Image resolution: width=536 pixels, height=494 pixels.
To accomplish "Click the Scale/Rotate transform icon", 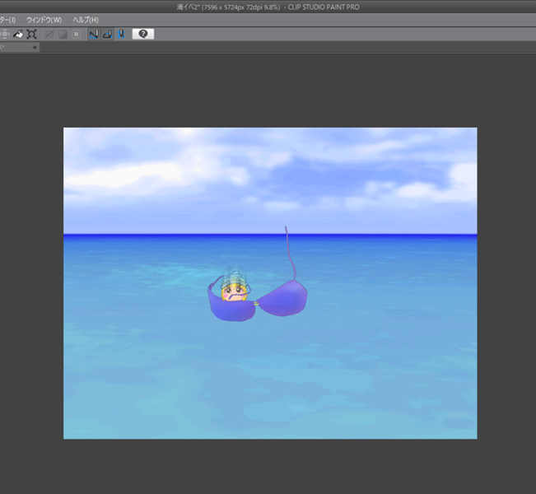I will point(32,35).
